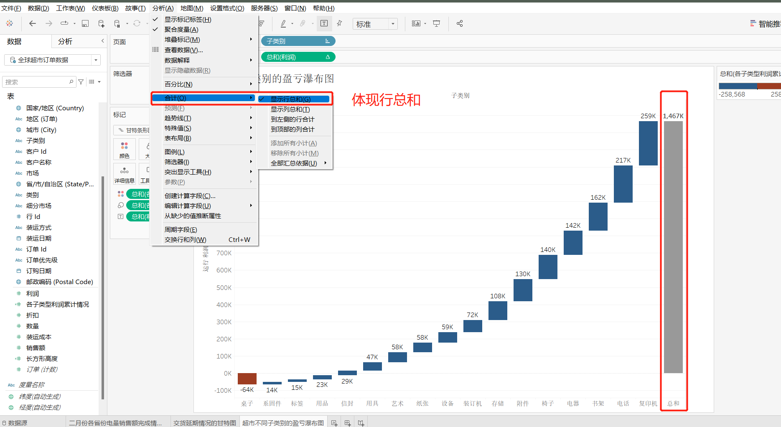Click the data pane vertical scrollbar
The width and height of the screenshot is (781, 427).
click(103, 288)
